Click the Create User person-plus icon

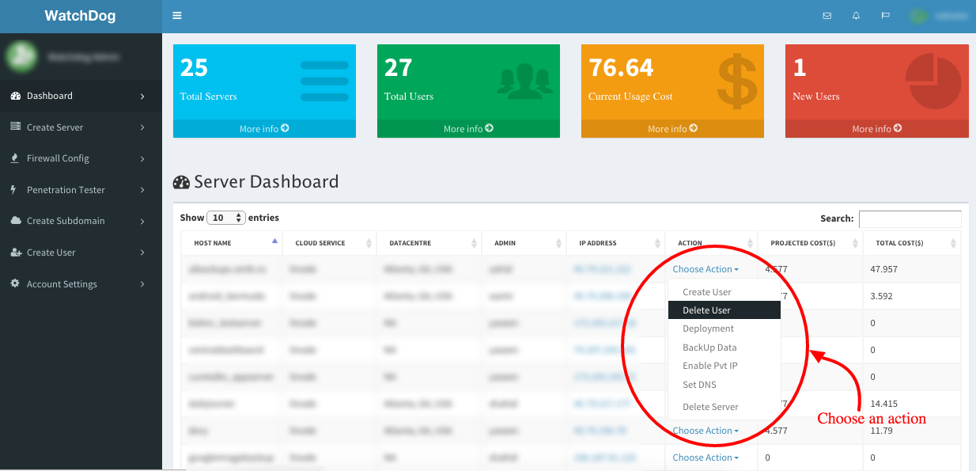tap(16, 253)
